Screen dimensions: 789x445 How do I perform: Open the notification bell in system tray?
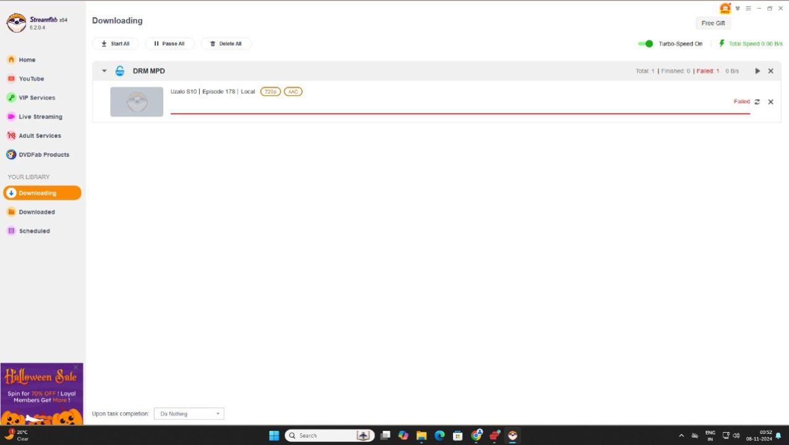tap(778, 436)
